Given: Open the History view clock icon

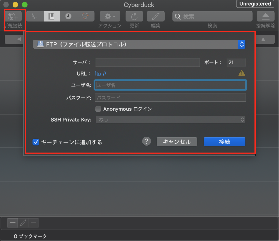Looking at the screenshot, I should [68, 16].
